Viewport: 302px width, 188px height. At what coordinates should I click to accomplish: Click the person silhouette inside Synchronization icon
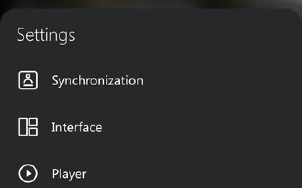point(28,79)
